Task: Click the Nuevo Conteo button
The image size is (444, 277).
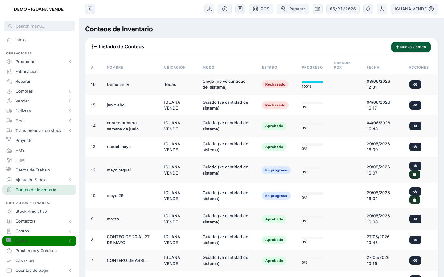Action: [411, 47]
